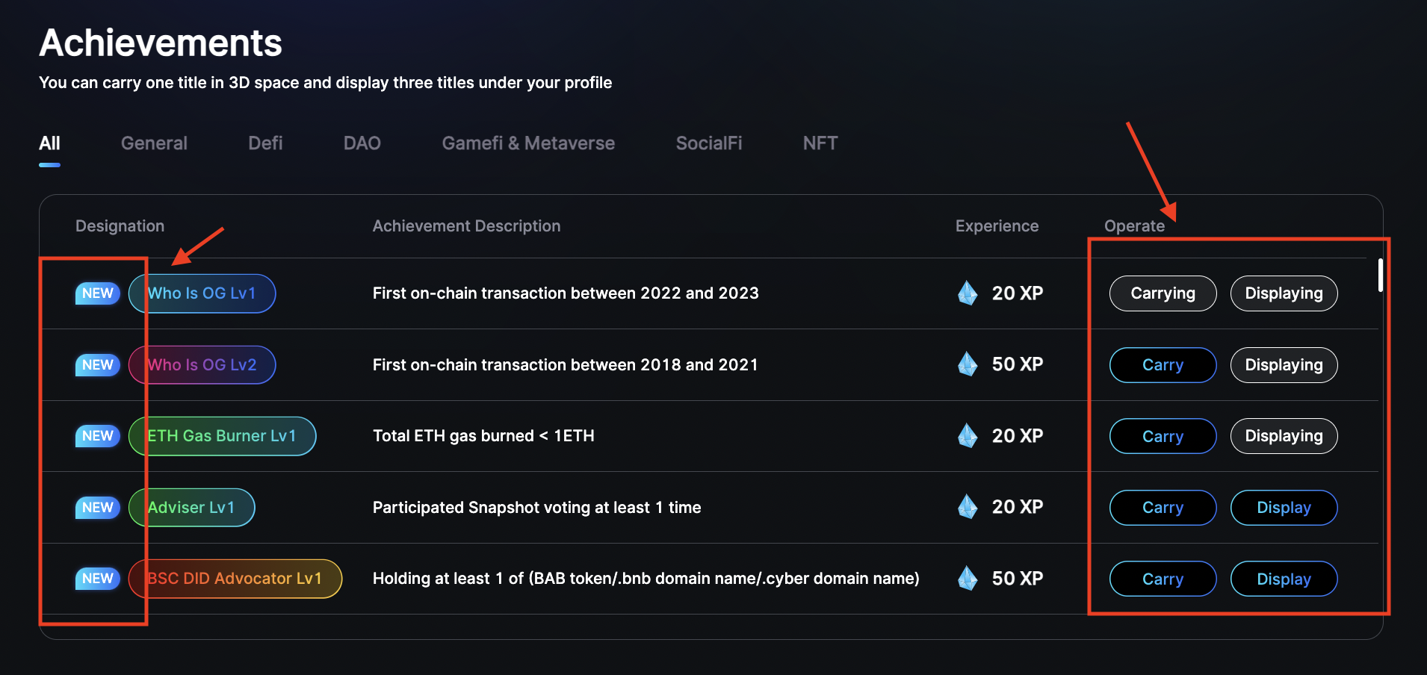Open the Gamefi & Metaverse tab
This screenshot has height=675, width=1427.
(x=528, y=143)
